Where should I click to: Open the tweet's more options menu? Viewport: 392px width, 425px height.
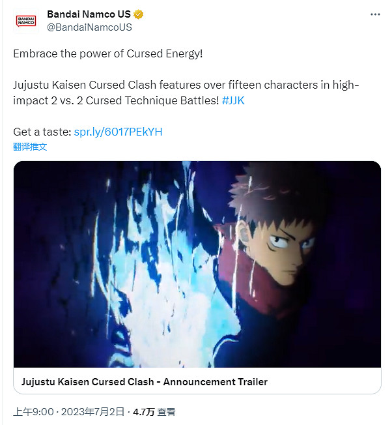tap(374, 14)
